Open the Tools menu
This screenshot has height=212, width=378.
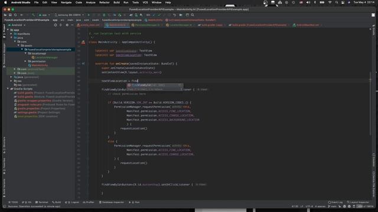point(135,2)
